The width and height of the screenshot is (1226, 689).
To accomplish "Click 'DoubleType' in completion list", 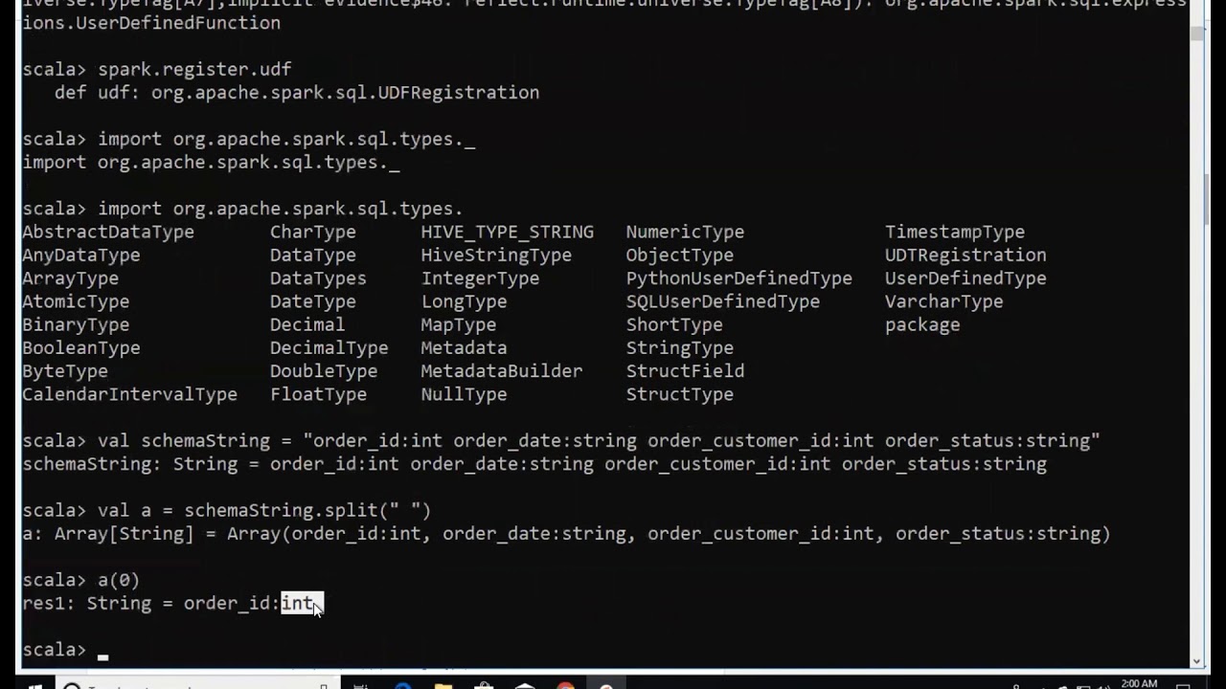I will point(324,371).
